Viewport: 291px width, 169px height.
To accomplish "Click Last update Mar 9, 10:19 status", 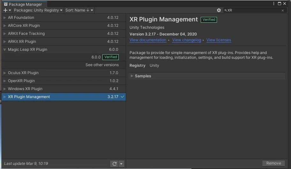I will pyautogui.click(x=26, y=164).
